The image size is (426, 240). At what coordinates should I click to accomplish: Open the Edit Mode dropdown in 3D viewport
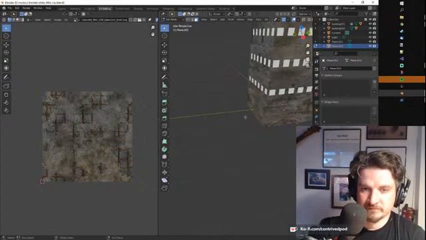pyautogui.click(x=173, y=19)
